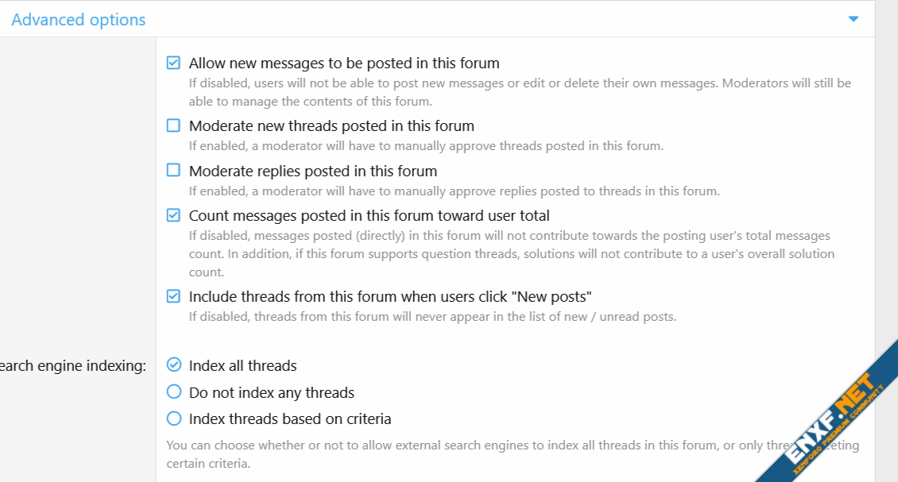Click the "Index all threads" text label
Viewport: 898px width, 482px height.
point(242,366)
